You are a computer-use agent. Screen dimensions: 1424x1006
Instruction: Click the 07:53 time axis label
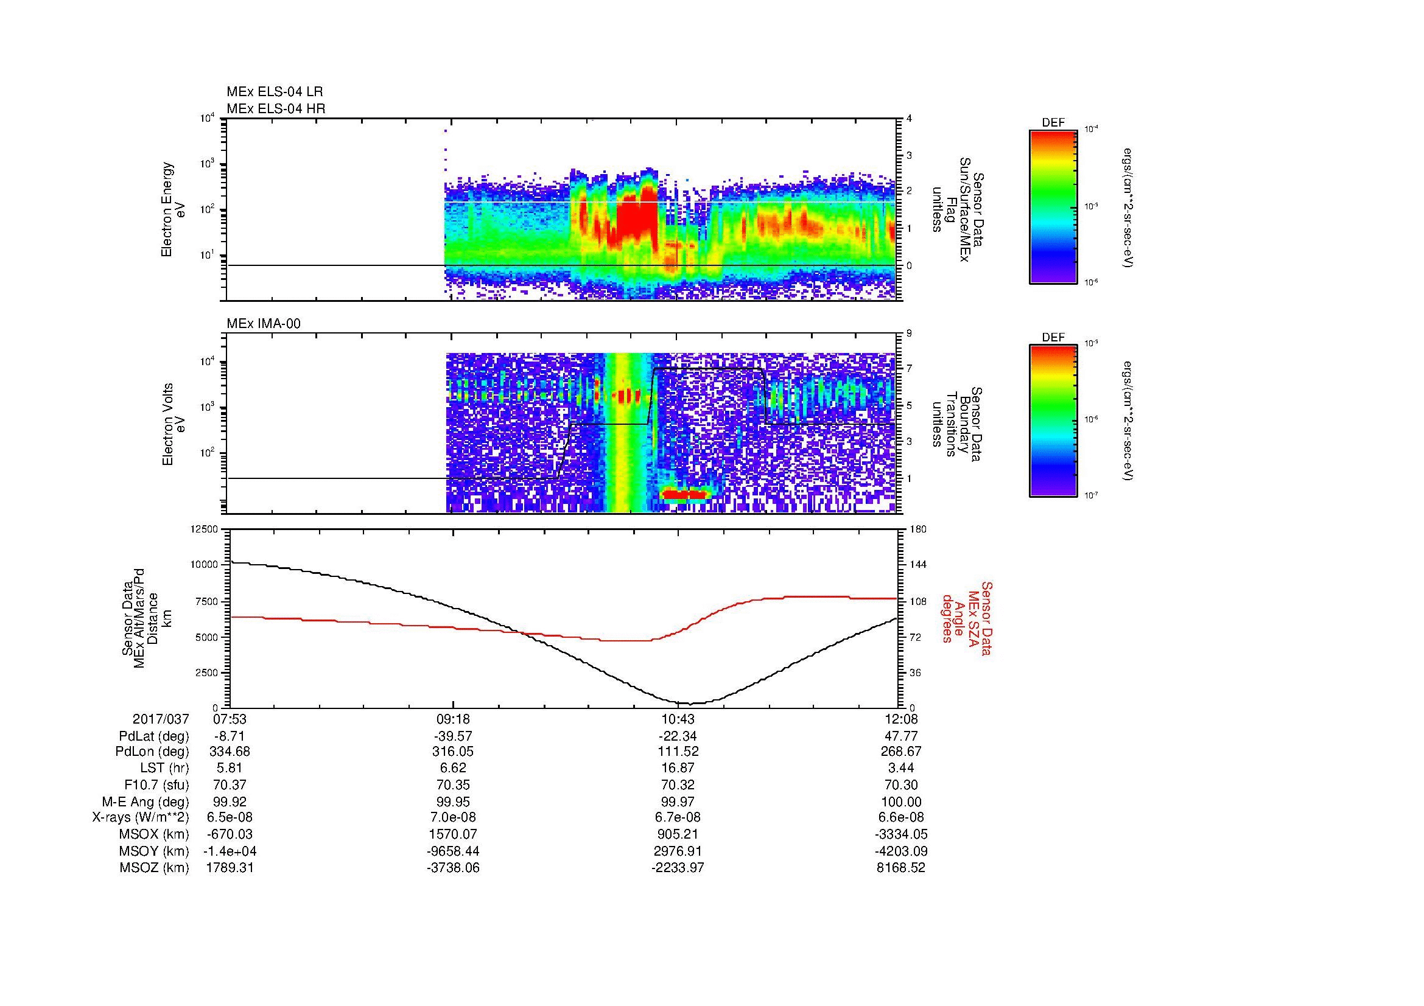(230, 719)
